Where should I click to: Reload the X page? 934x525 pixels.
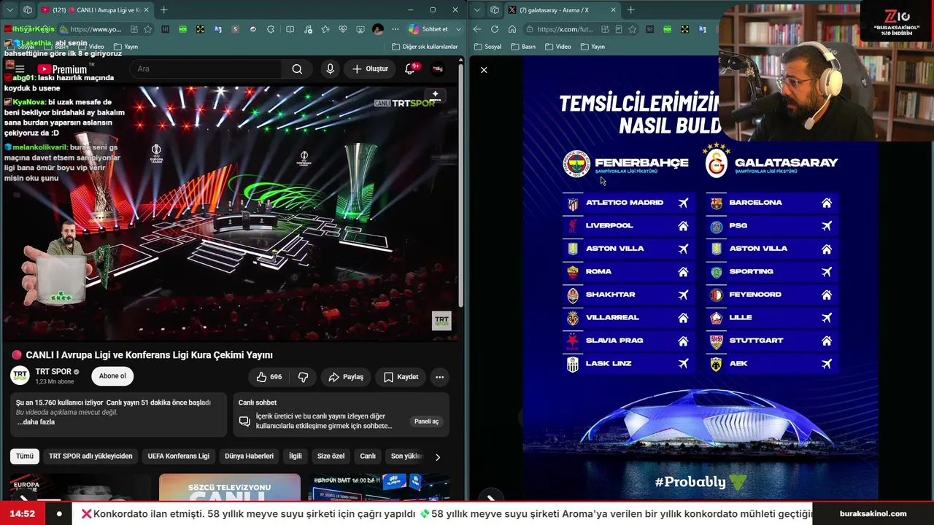495,29
